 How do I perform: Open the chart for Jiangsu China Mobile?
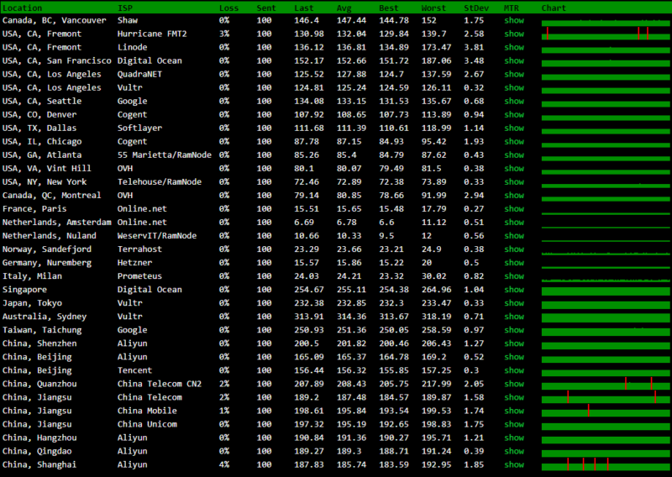coord(600,411)
